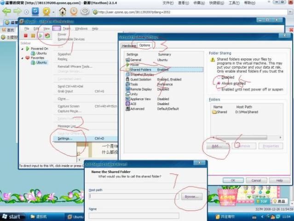Open Ubuntu taskbar item
Viewport: 294px width, 221px height.
point(75,217)
